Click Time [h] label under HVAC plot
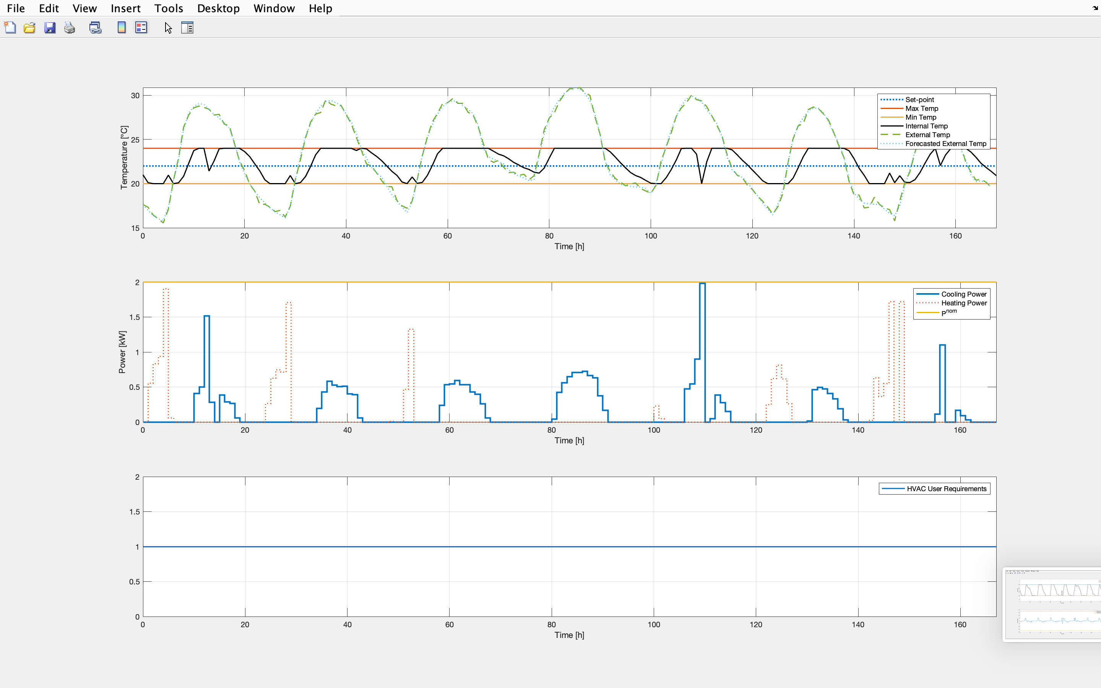1101x688 pixels. tap(569, 635)
